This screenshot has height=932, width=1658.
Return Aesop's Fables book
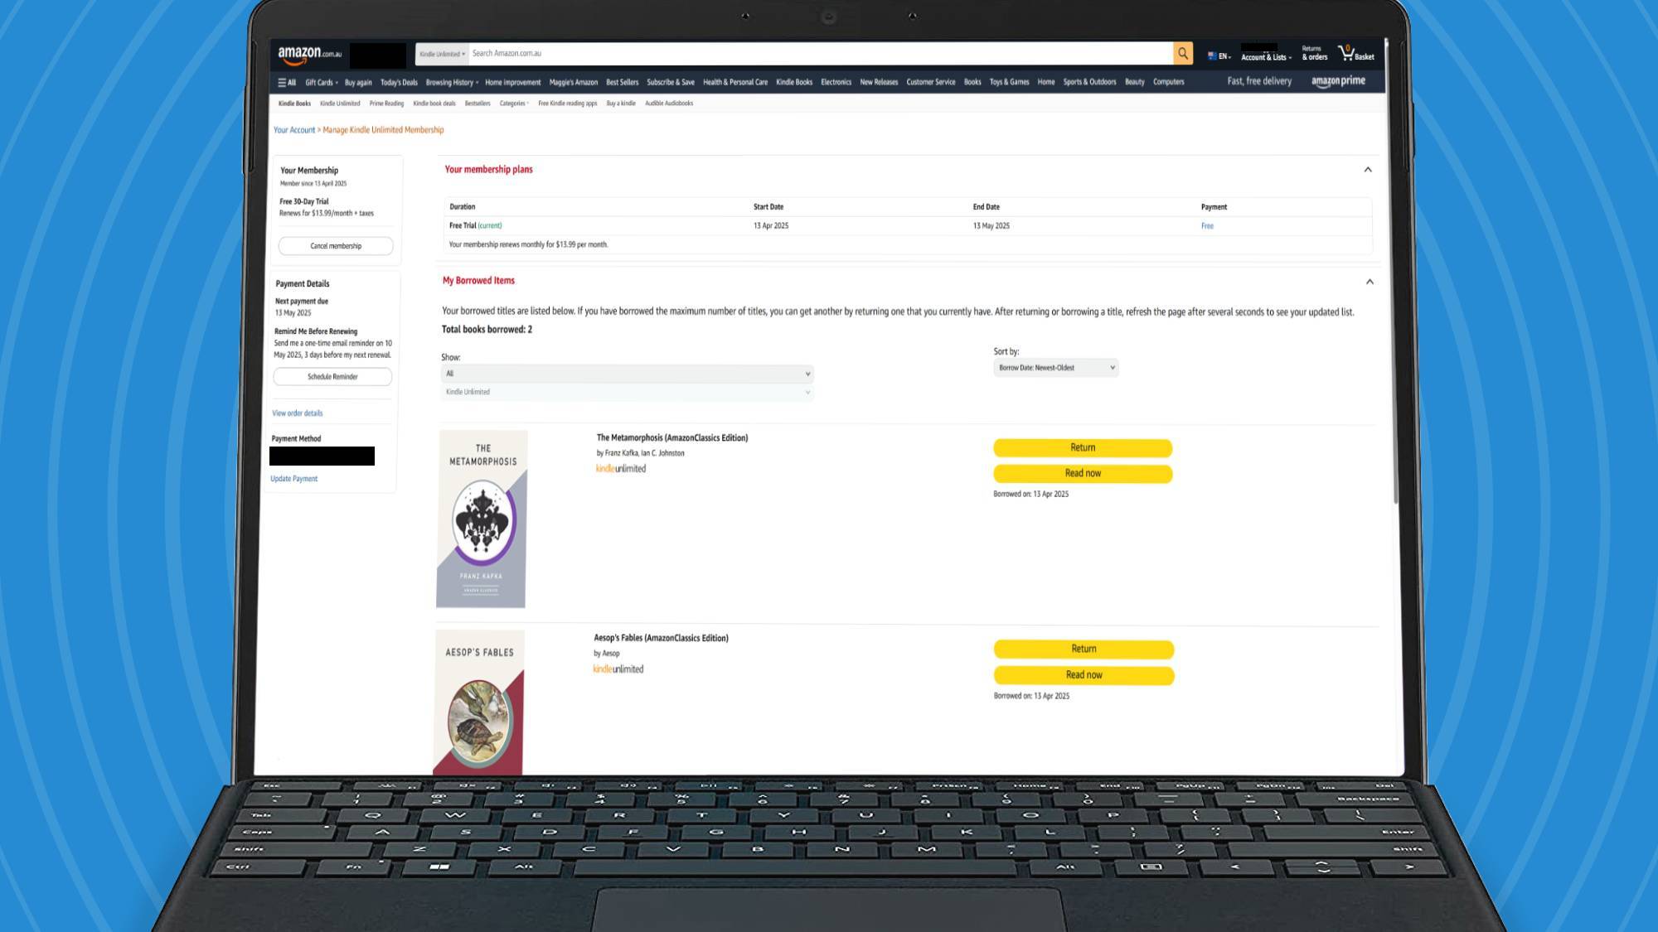pos(1084,650)
